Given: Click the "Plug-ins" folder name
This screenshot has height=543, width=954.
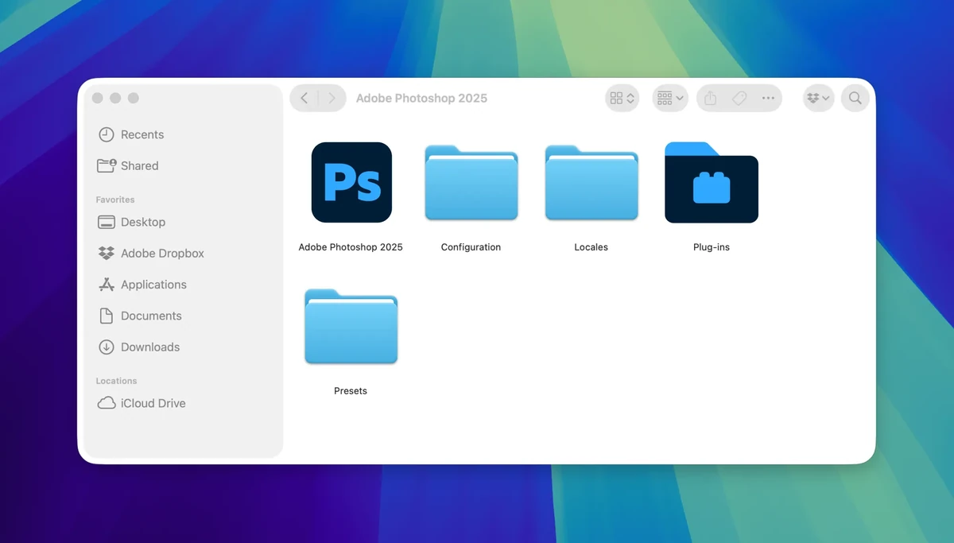Looking at the screenshot, I should 712,247.
